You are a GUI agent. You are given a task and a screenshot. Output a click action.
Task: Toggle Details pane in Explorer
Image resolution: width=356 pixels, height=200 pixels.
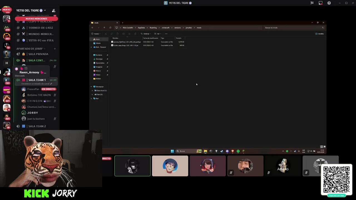320,34
